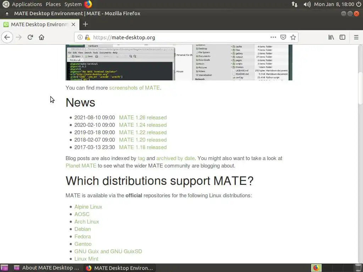This screenshot has height=272, width=363.
Task: Visit the Planet MATE link
Action: point(81,166)
